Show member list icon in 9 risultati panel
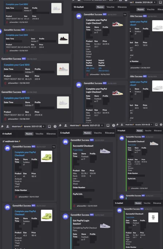Viewport: 163px width, 249px height. coord(122,124)
